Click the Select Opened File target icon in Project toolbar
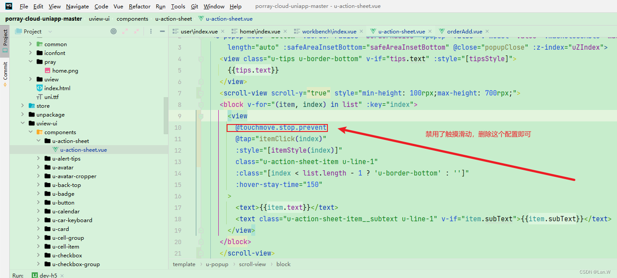617x278 pixels. (x=114, y=31)
